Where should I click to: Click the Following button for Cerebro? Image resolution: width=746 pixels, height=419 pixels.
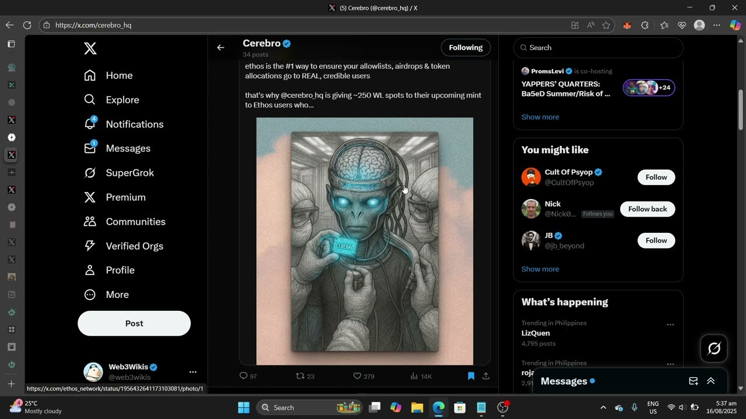(x=466, y=48)
